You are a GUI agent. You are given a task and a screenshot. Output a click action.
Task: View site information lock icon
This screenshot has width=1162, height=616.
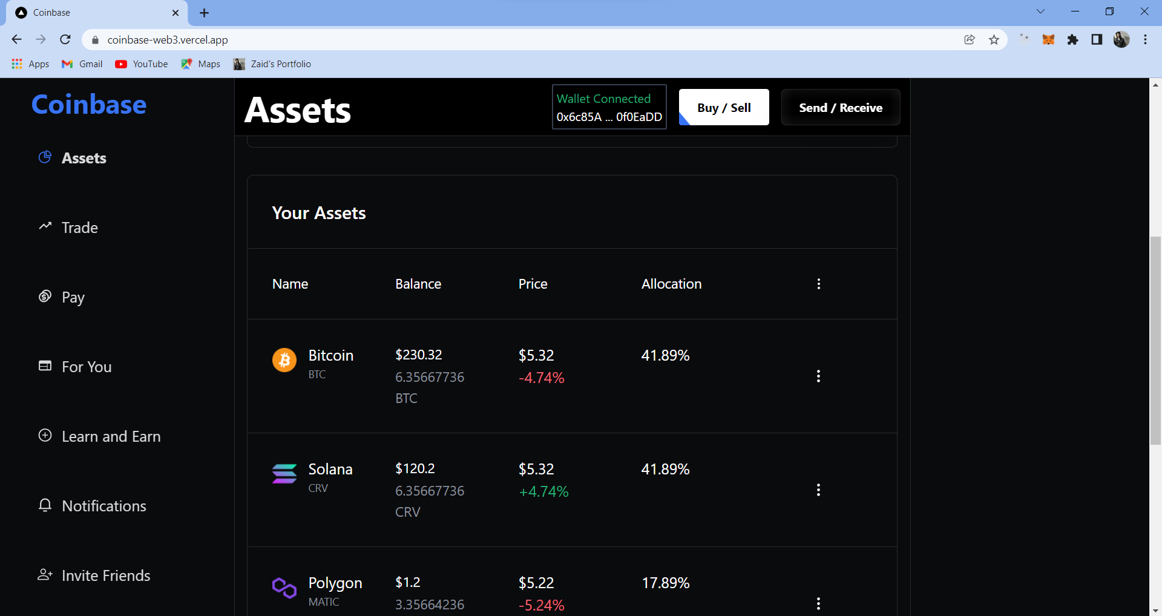pyautogui.click(x=95, y=40)
